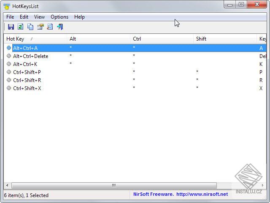Click the Key cell showing R
The image size is (270, 203).
[x=261, y=80]
